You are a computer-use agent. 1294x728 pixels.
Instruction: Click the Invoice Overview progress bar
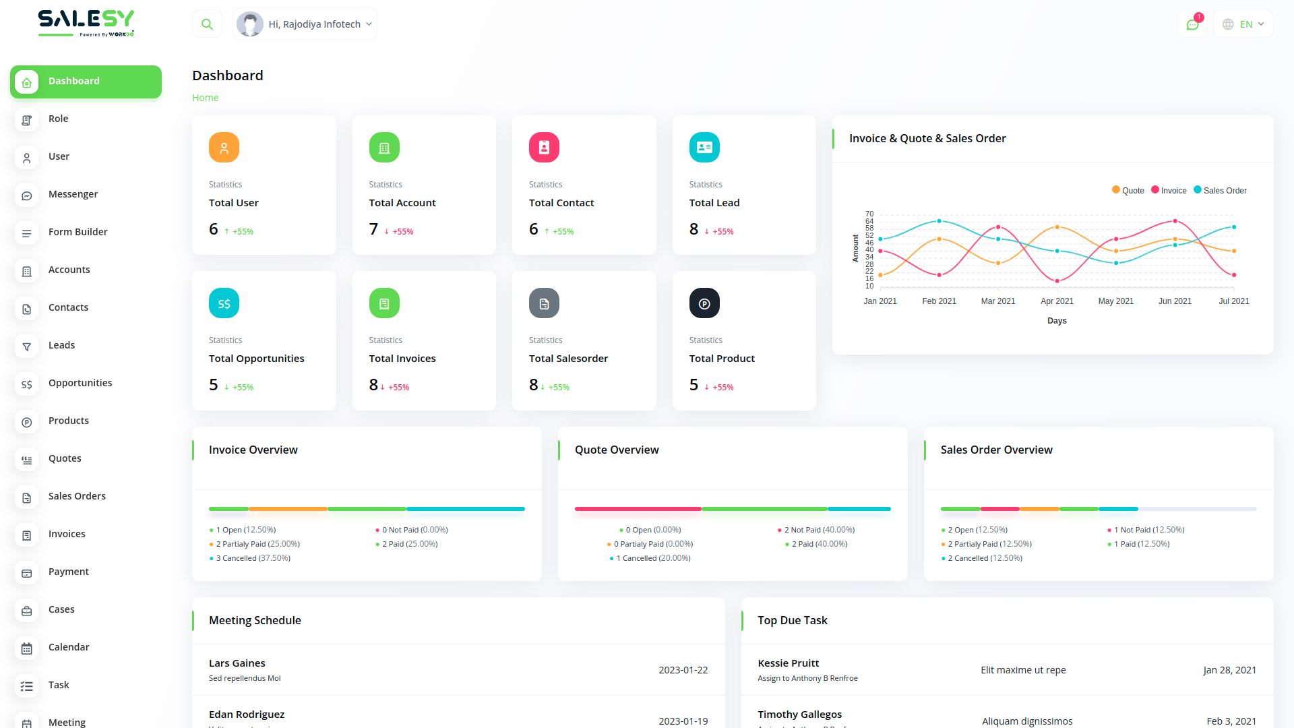tap(367, 509)
